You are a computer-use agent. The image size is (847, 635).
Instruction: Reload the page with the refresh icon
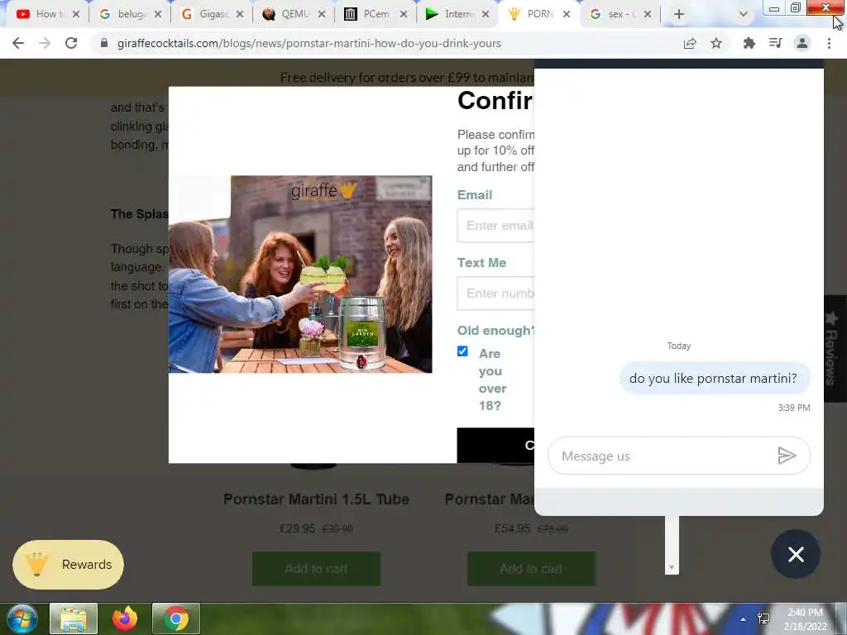tap(71, 43)
